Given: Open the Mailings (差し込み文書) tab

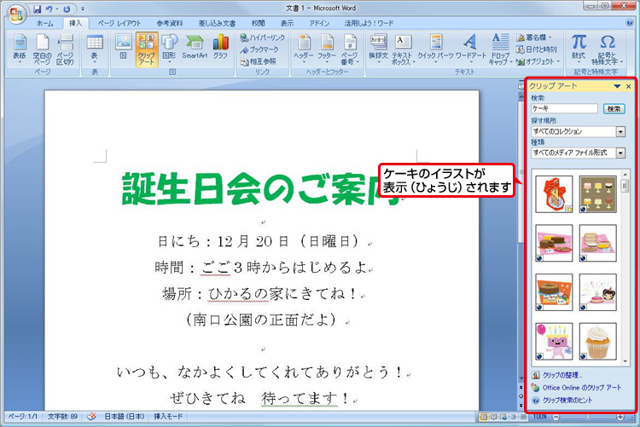Looking at the screenshot, I should [x=217, y=23].
